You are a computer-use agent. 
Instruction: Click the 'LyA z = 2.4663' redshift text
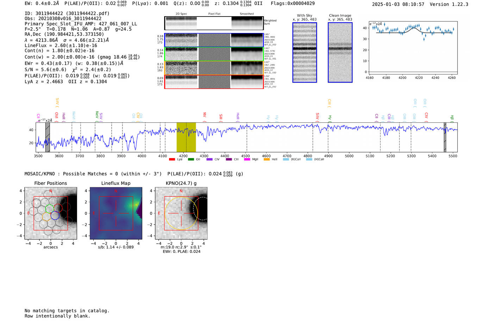pos(44,82)
